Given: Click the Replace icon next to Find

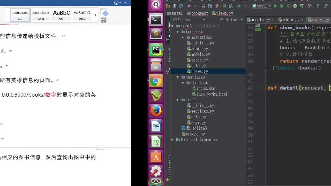Looking at the screenshot, I should (x=231, y=6).
